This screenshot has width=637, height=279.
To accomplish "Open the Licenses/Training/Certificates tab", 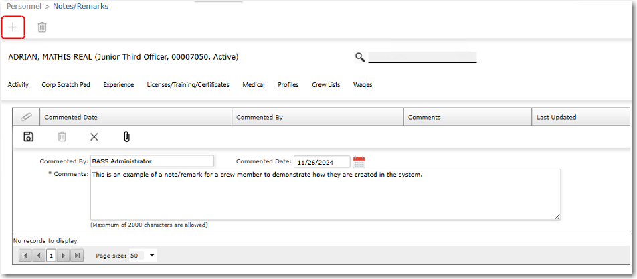I will point(188,85).
